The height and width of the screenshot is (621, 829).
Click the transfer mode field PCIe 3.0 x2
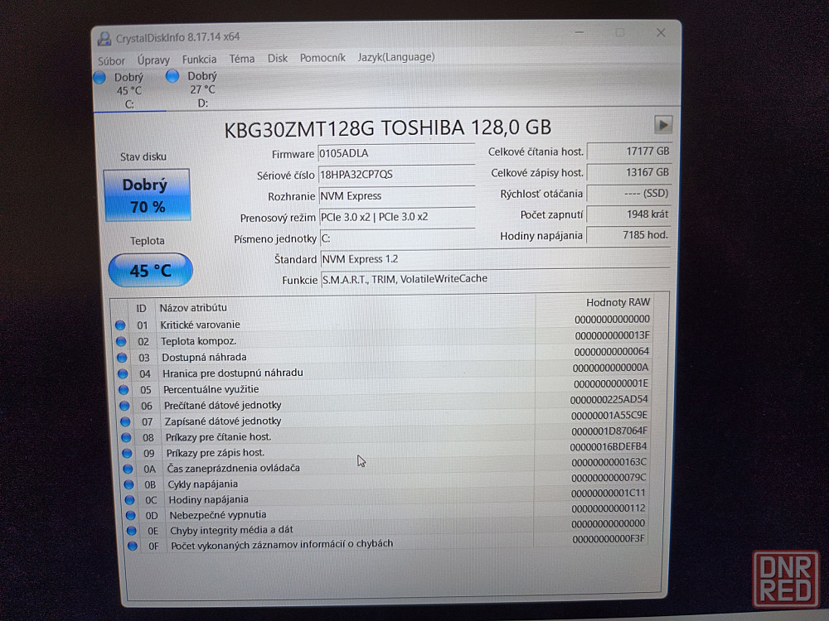point(397,217)
